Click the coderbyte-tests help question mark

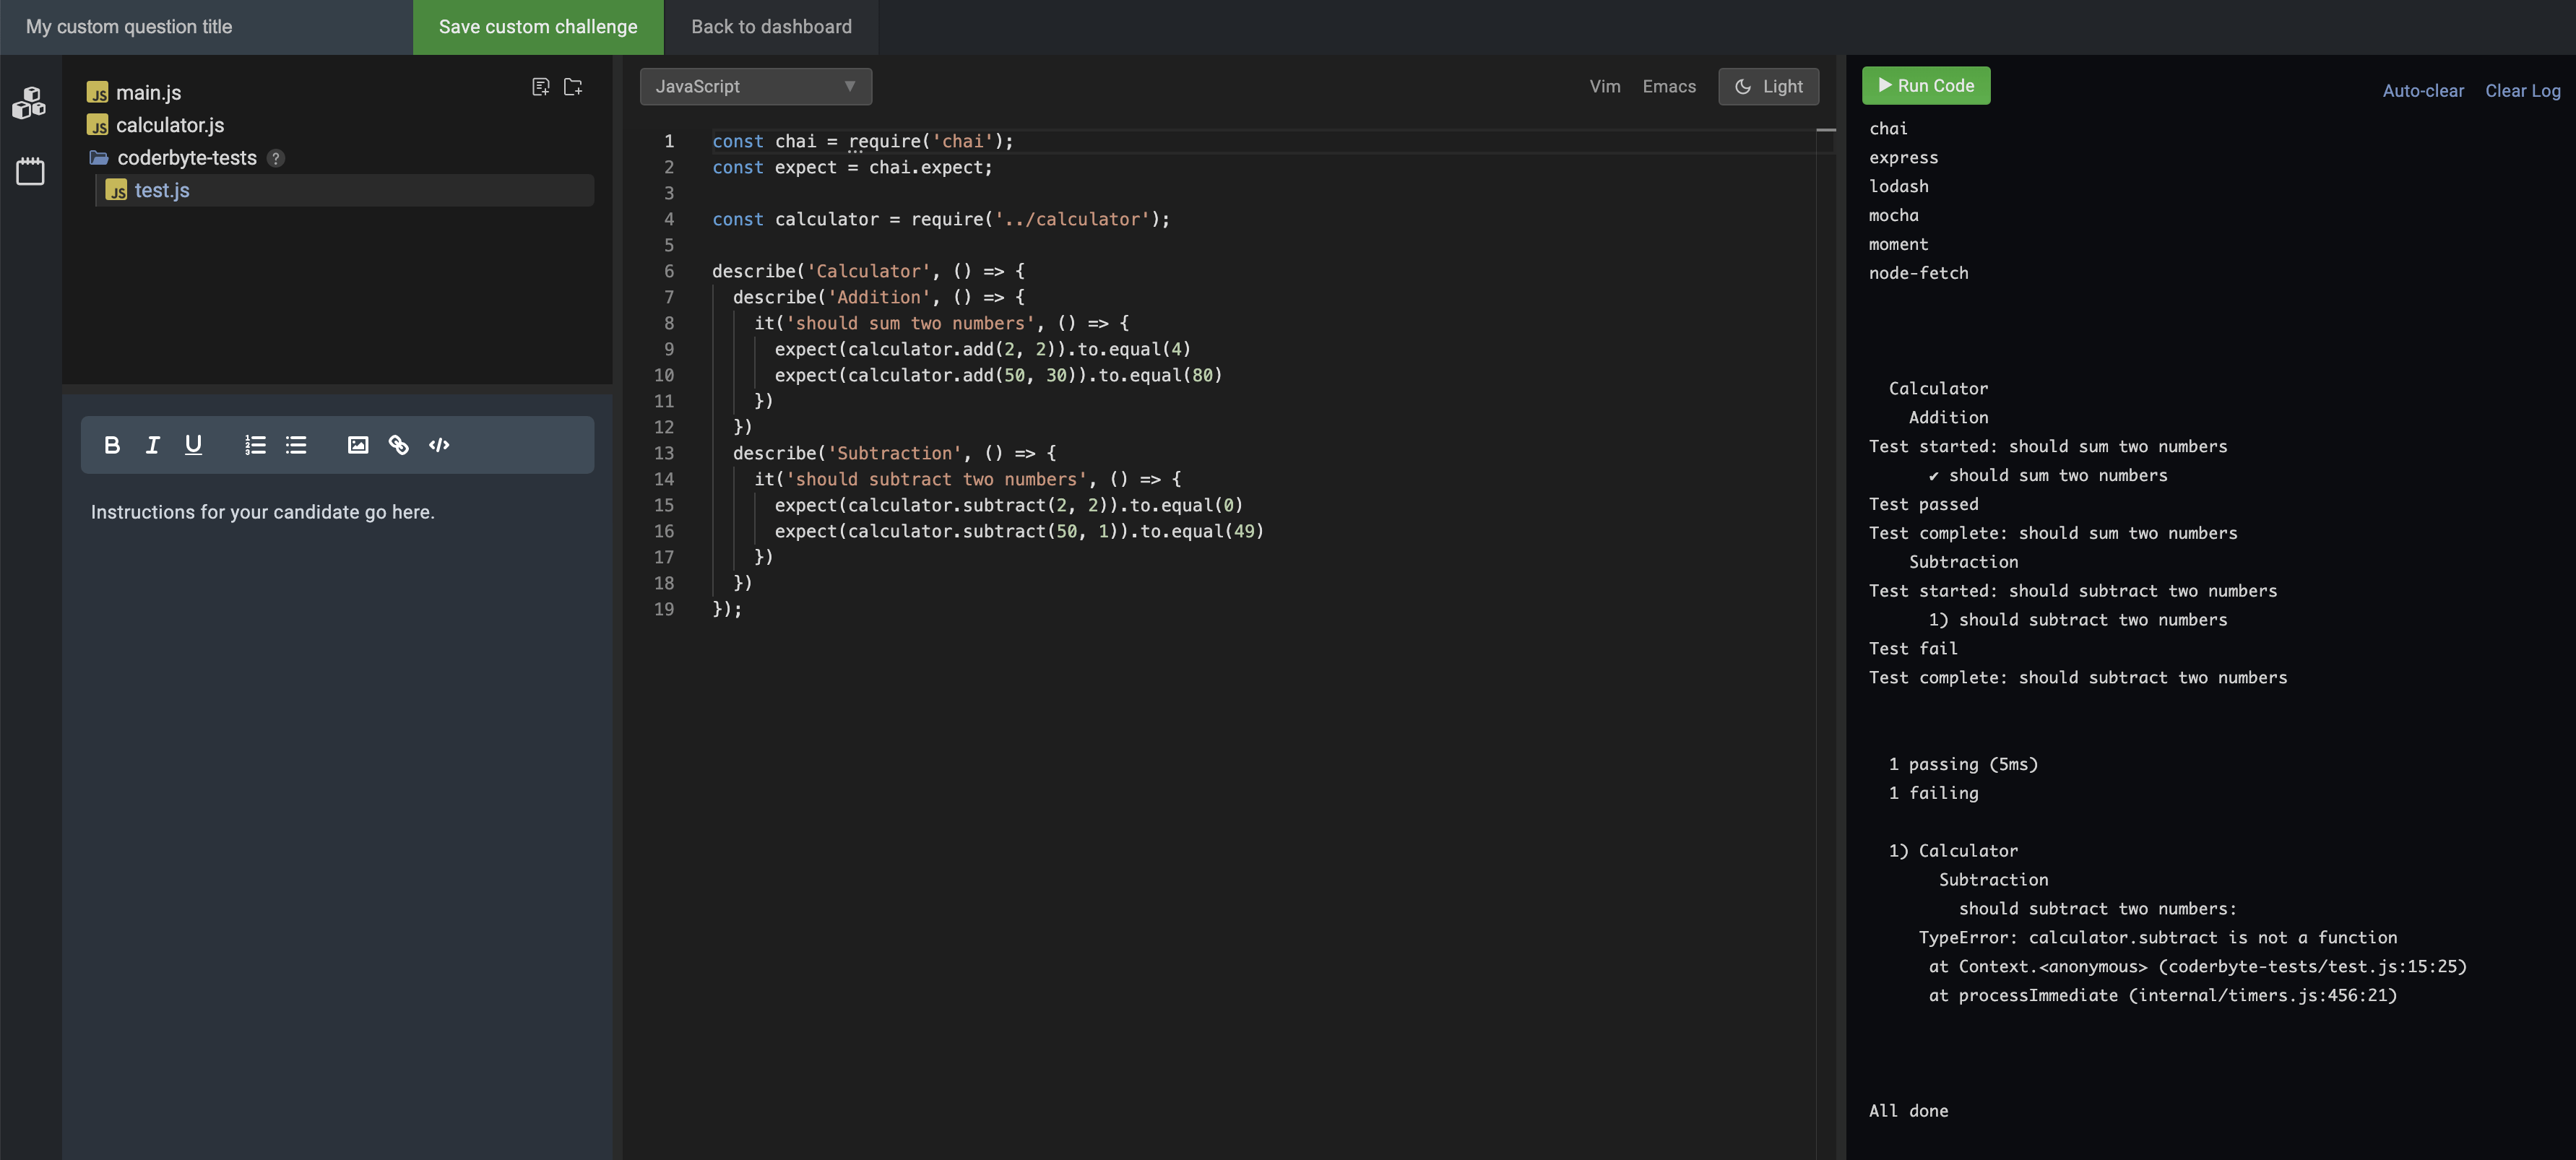click(x=276, y=158)
